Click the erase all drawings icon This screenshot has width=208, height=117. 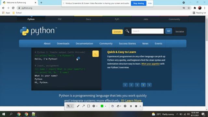coord(119,106)
